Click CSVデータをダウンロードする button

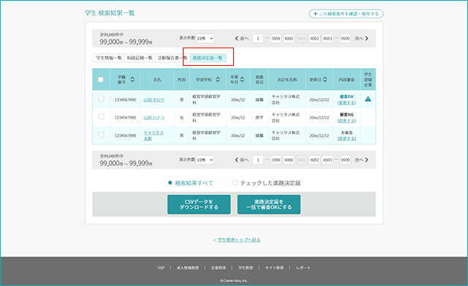(x=199, y=205)
